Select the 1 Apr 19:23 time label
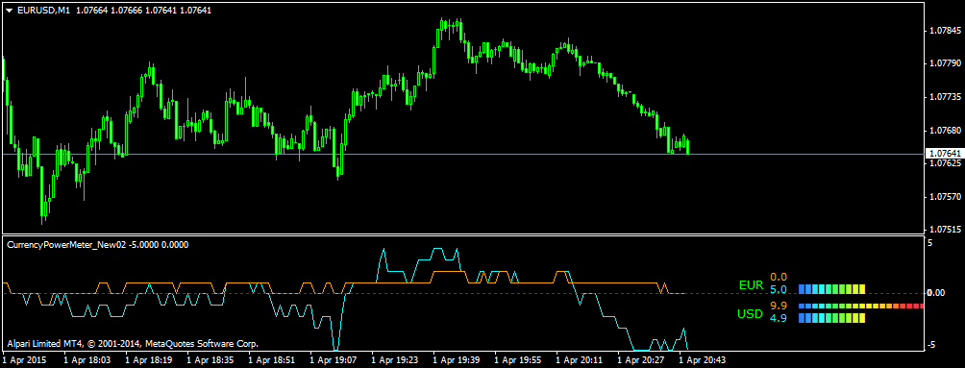Image resolution: width=965 pixels, height=368 pixels. 395,359
